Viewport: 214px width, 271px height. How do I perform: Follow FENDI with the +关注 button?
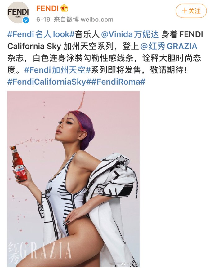click(x=191, y=11)
